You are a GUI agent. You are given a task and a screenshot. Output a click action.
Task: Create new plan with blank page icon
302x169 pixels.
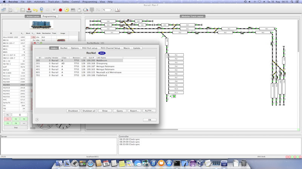(16, 10)
